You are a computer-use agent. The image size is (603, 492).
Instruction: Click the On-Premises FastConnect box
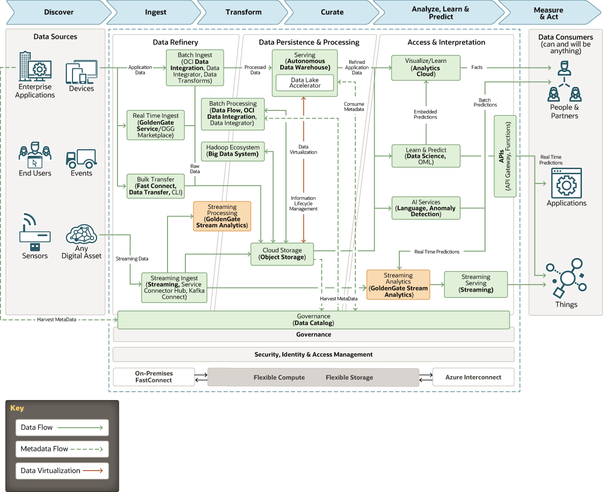coord(154,377)
